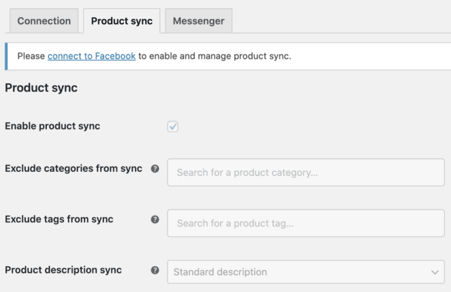Viewport: 451px width, 292px height.
Task: Focus the product category search field
Action: (305, 173)
